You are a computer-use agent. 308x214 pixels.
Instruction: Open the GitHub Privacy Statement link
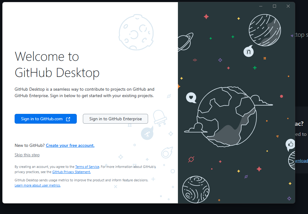point(71,172)
